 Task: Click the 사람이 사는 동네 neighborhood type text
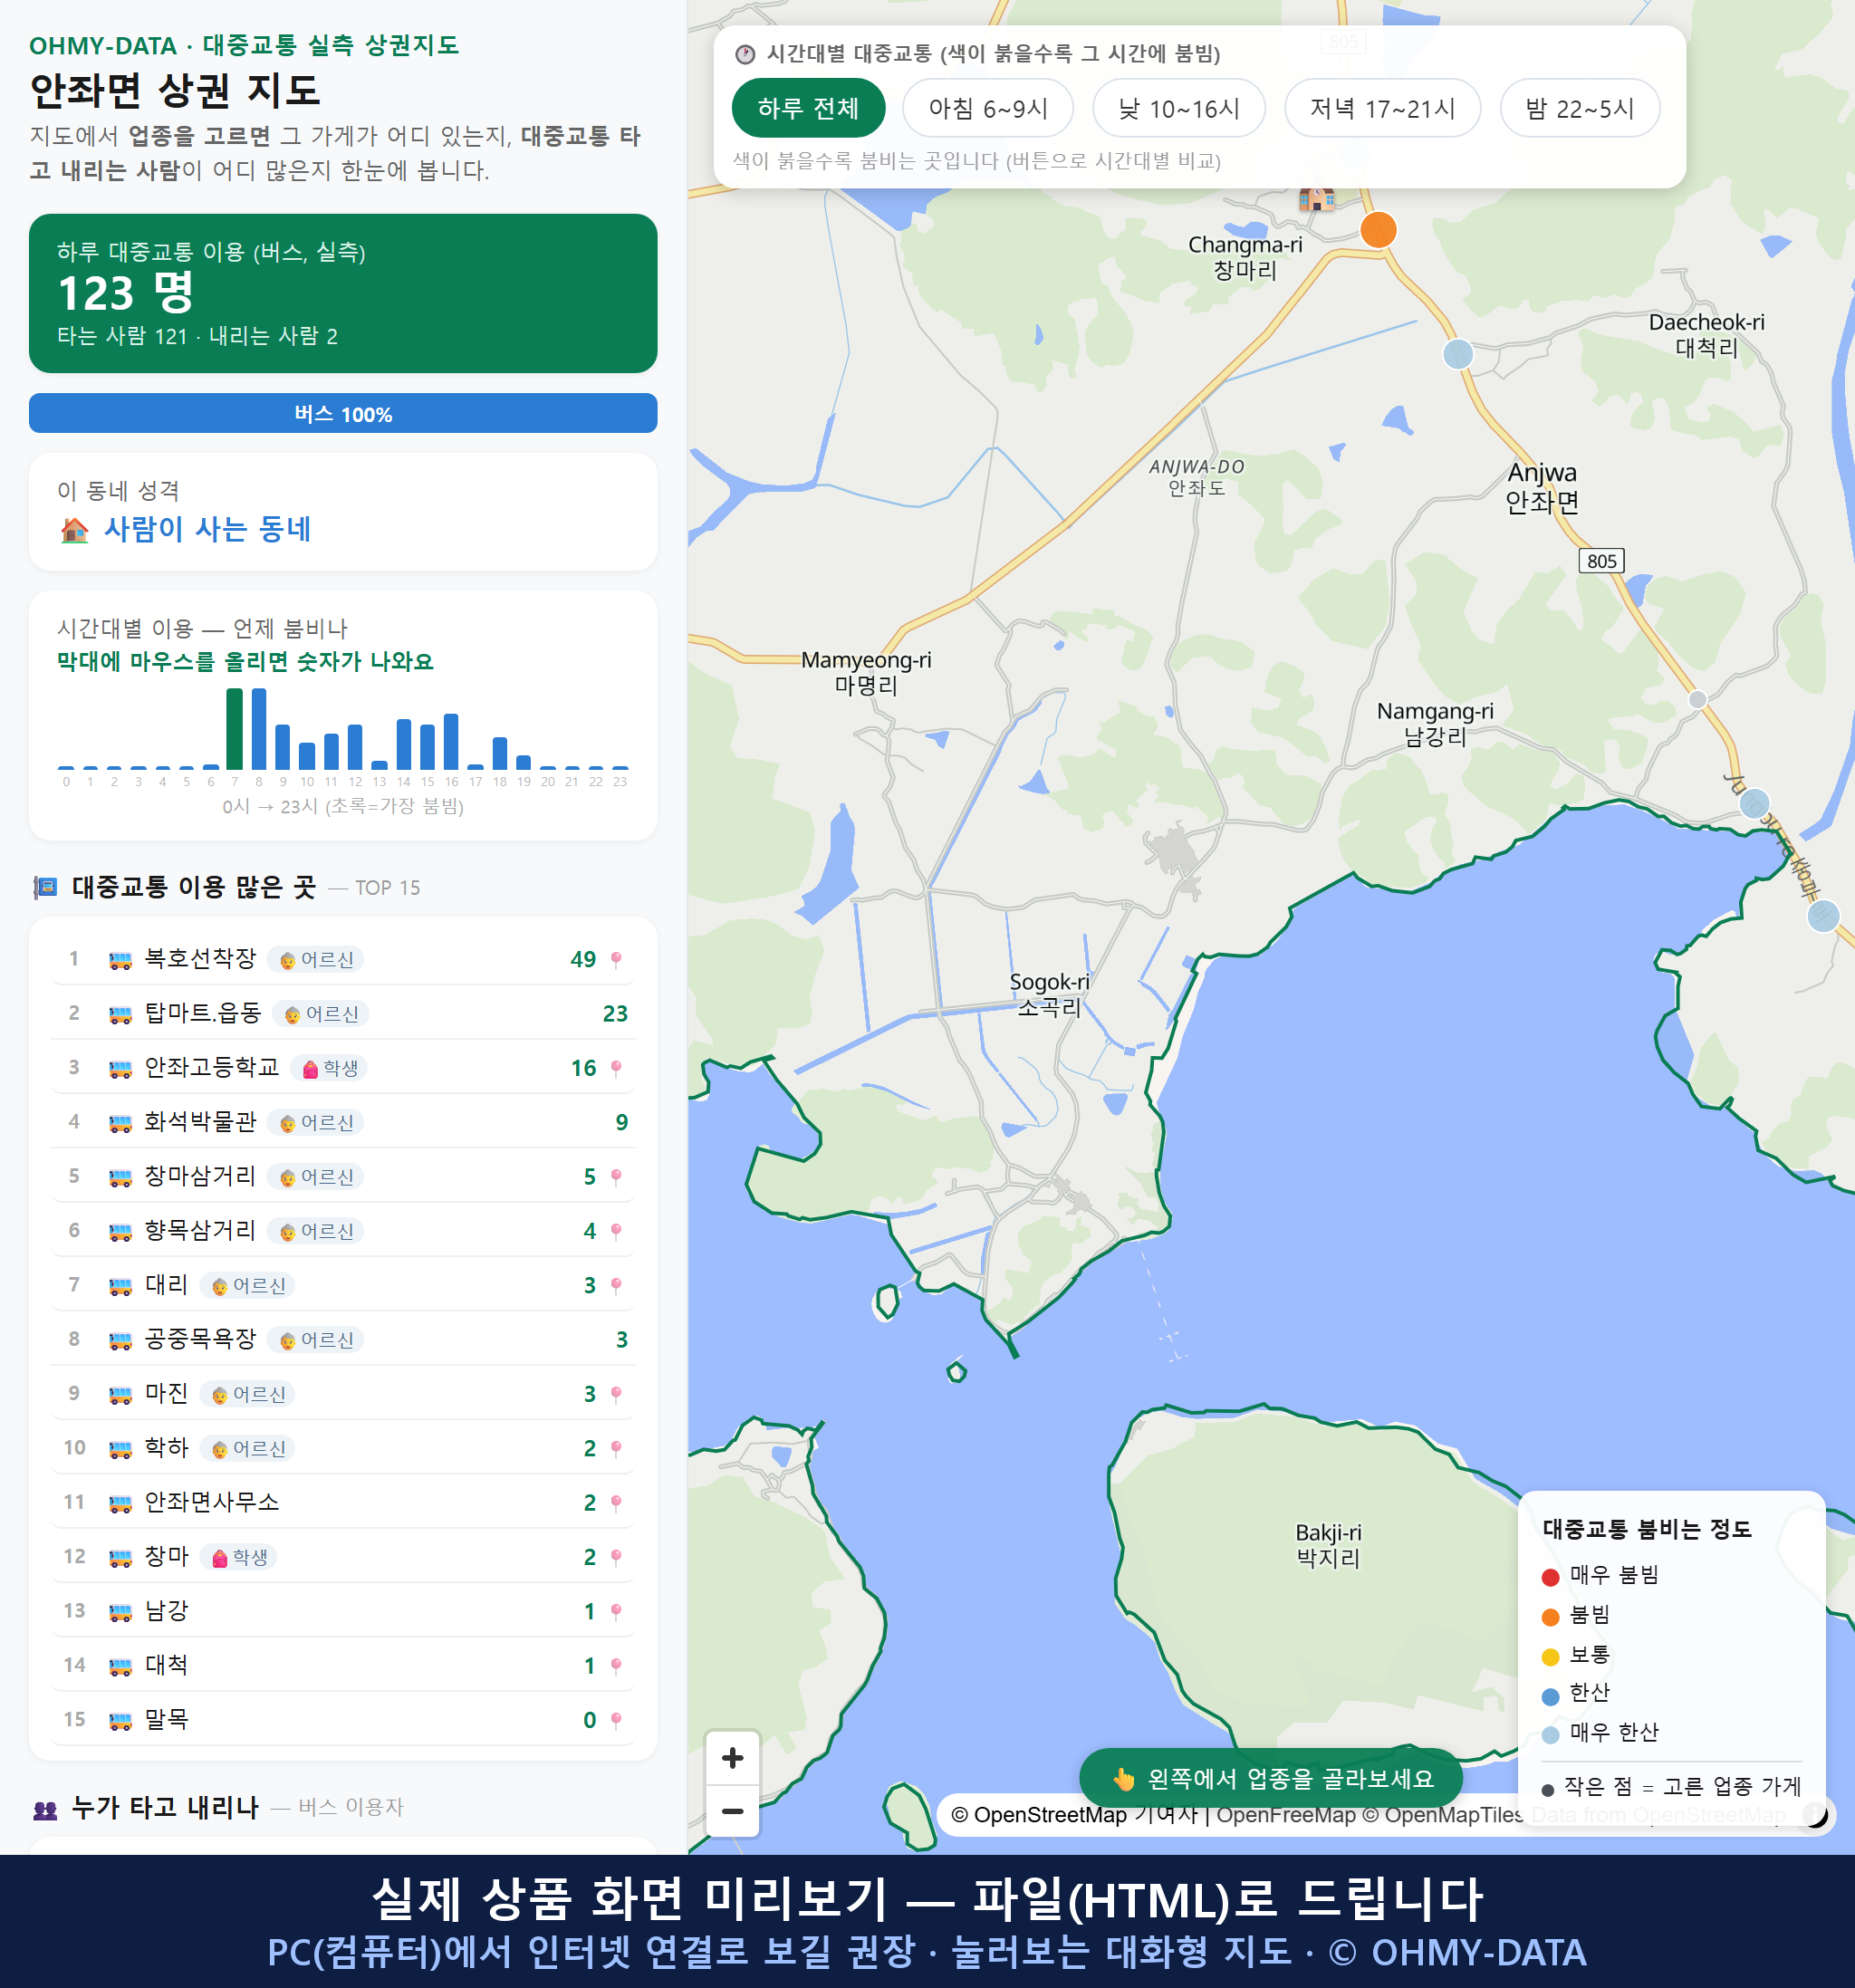[x=207, y=529]
